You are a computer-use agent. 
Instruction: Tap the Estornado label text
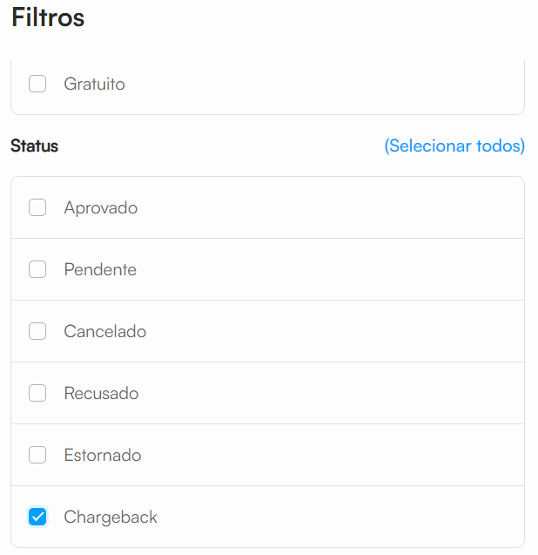[x=102, y=456]
